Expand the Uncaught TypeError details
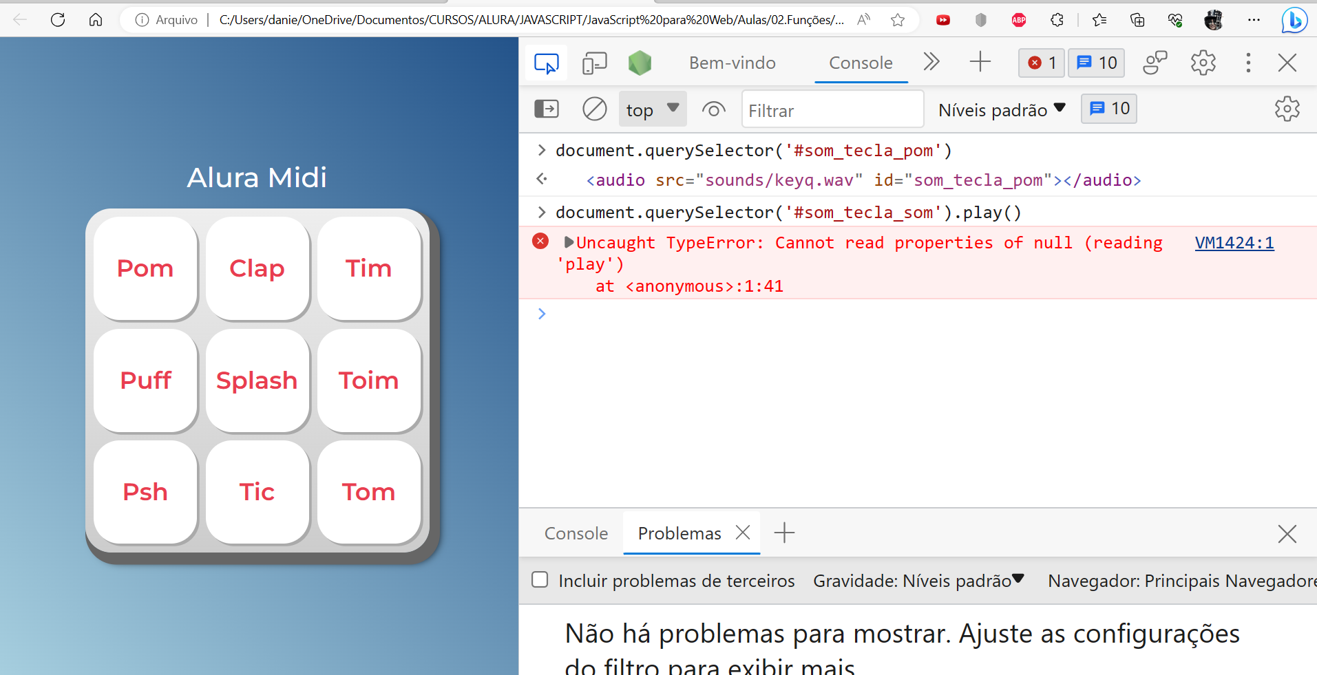Screen dimensions: 1317x675 coord(569,242)
